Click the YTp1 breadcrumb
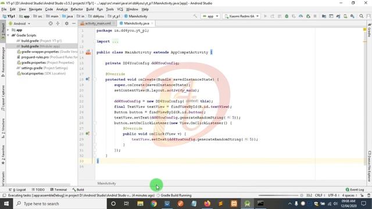 [x=9, y=16]
